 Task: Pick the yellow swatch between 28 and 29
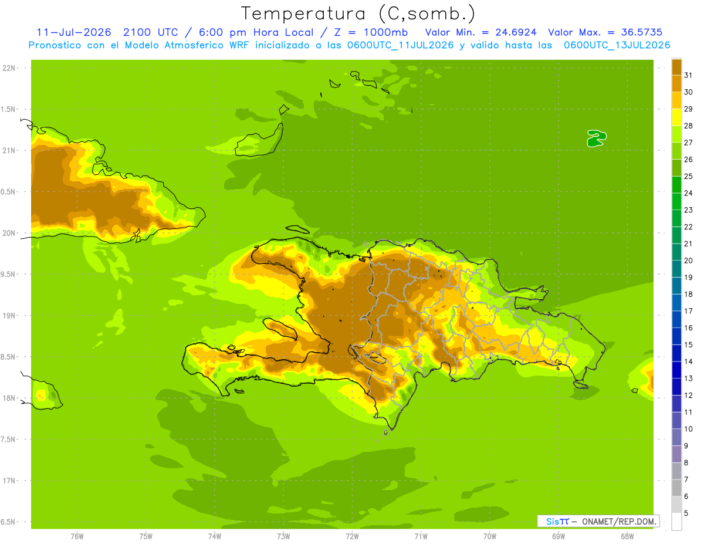coord(676,117)
